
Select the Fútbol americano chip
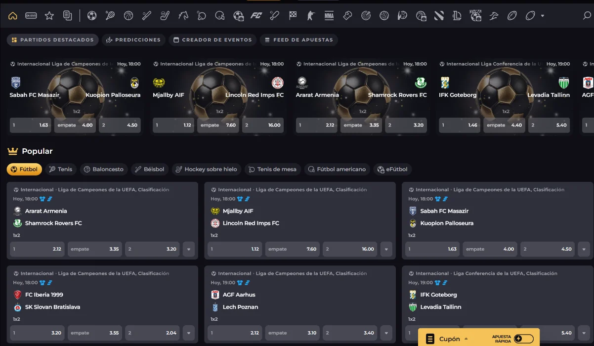[x=337, y=169]
